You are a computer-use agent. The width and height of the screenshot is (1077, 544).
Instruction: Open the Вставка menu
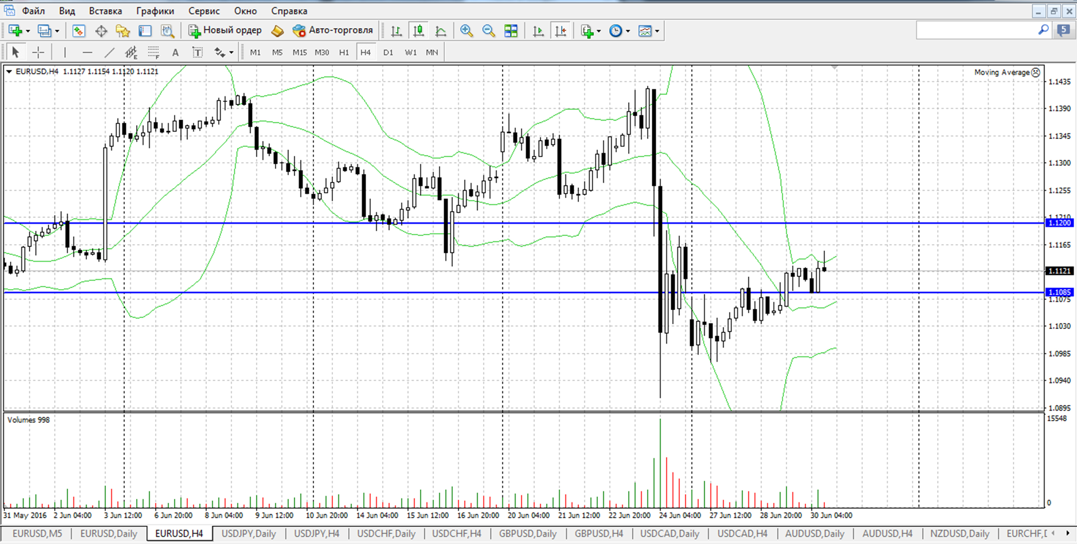(x=106, y=11)
